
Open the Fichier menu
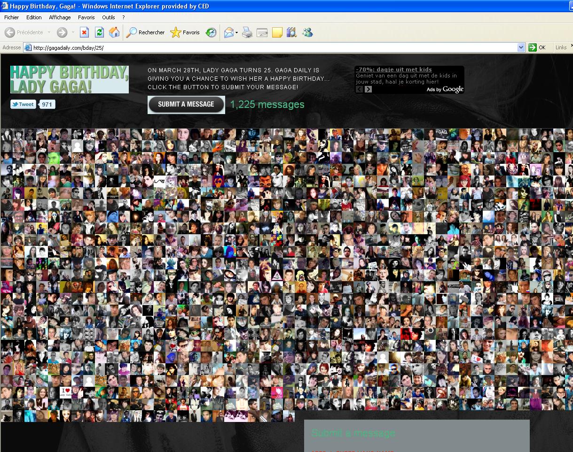[12, 17]
